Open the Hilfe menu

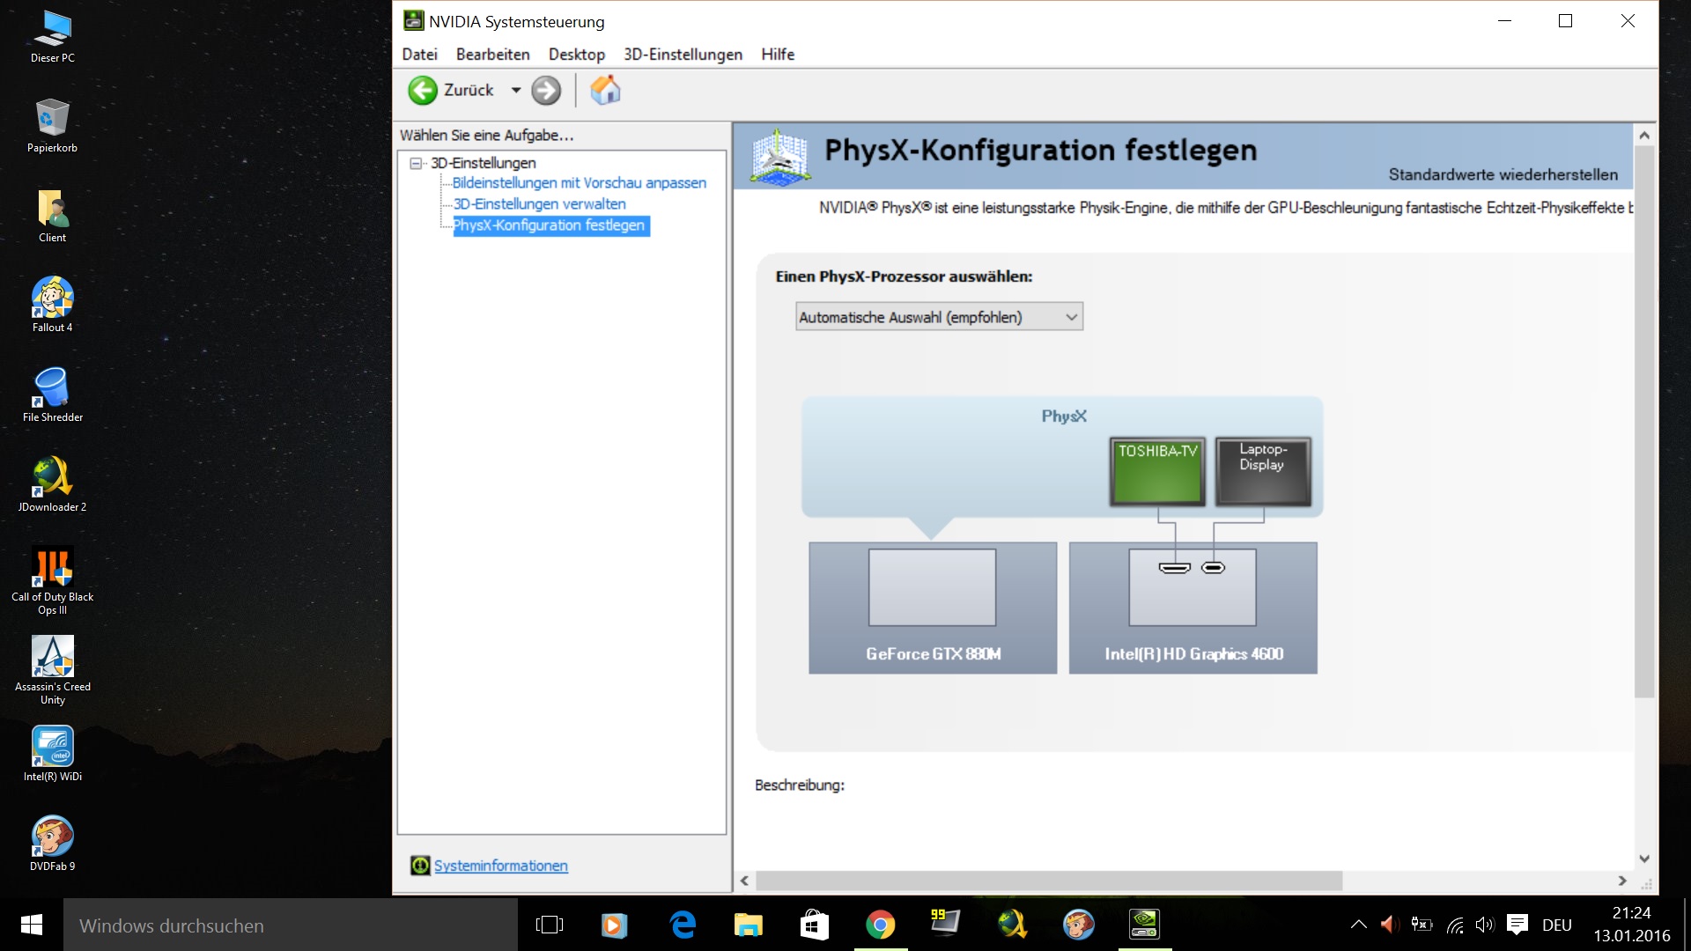[x=778, y=55]
